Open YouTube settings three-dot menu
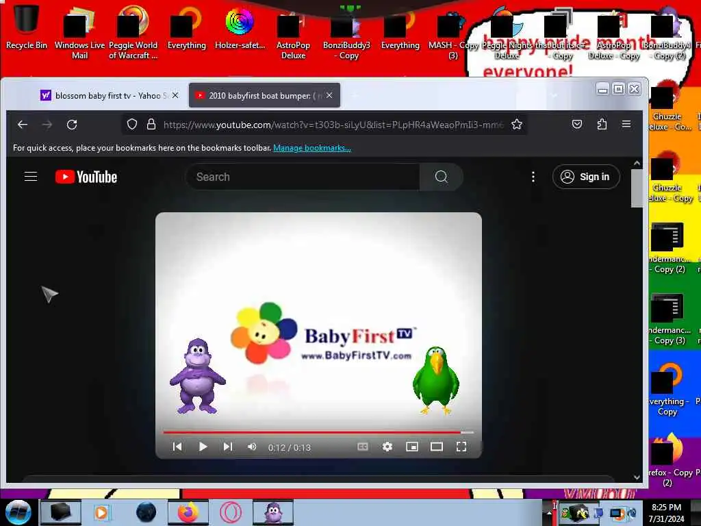 [x=533, y=177]
